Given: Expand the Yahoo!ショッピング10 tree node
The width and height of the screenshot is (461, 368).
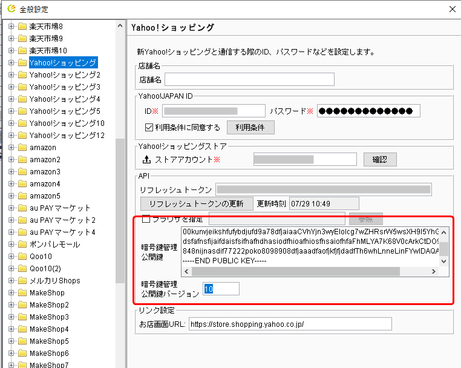Looking at the screenshot, I should point(11,123).
